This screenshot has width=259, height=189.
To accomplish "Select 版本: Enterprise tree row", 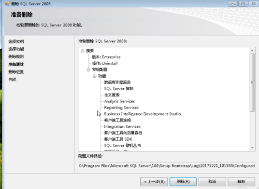I will [x=106, y=57].
